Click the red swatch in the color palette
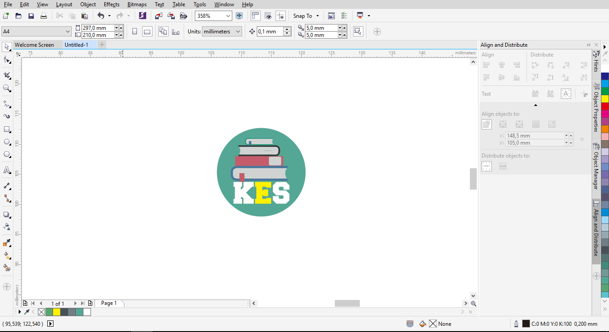609x332 pixels. click(605, 106)
